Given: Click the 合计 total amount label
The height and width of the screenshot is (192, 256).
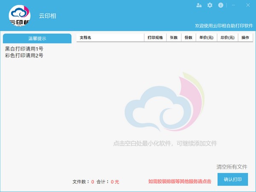Looking at the screenshot, I should point(102,182).
